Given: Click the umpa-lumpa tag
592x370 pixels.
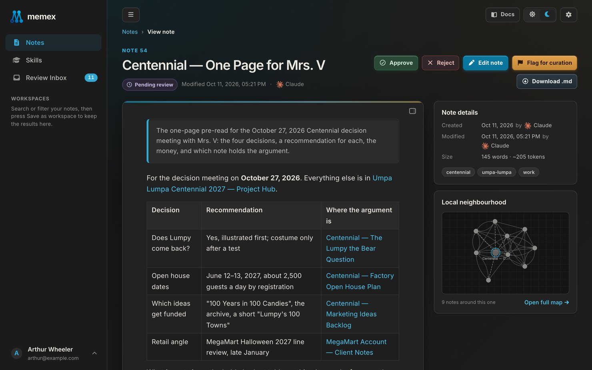Looking at the screenshot, I should [496, 172].
